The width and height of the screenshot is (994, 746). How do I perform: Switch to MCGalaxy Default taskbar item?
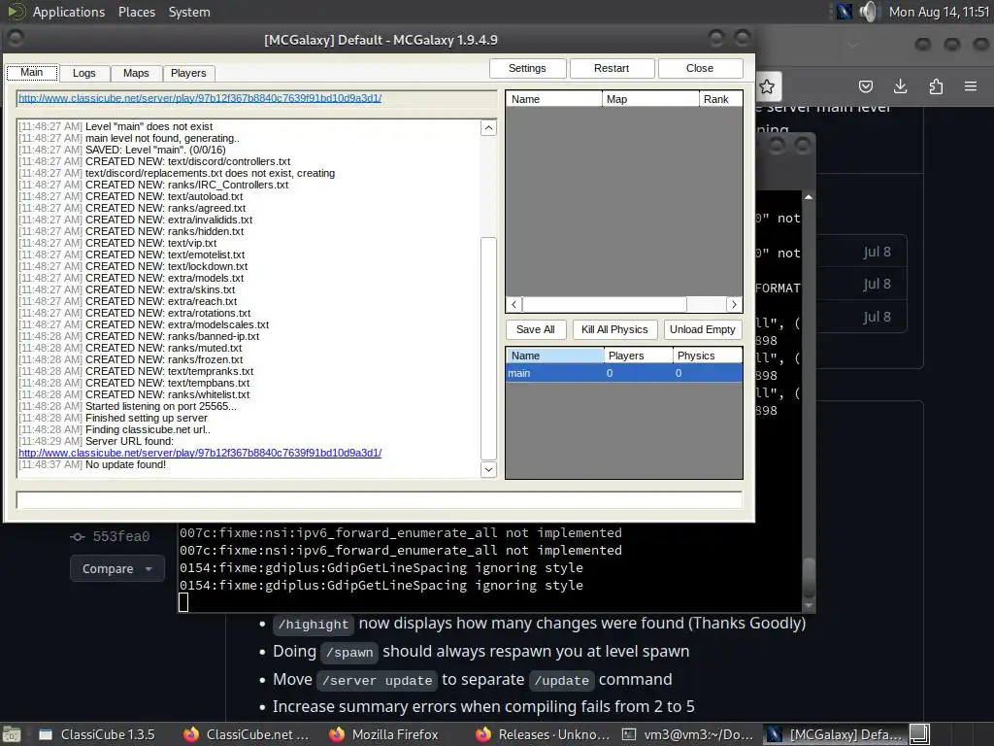tap(834, 734)
